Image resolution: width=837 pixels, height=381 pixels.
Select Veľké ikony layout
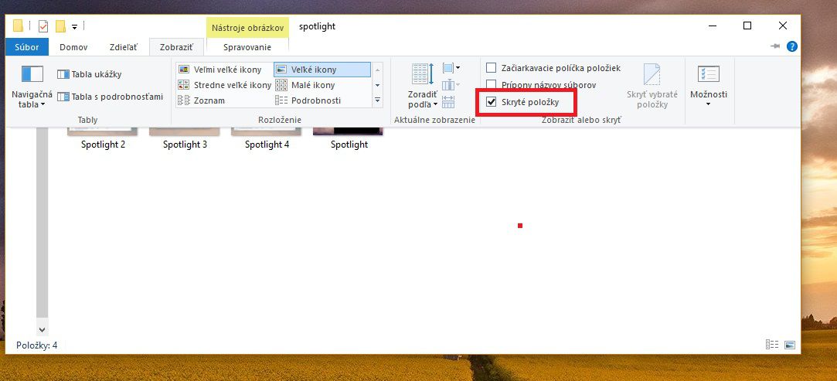tap(322, 70)
